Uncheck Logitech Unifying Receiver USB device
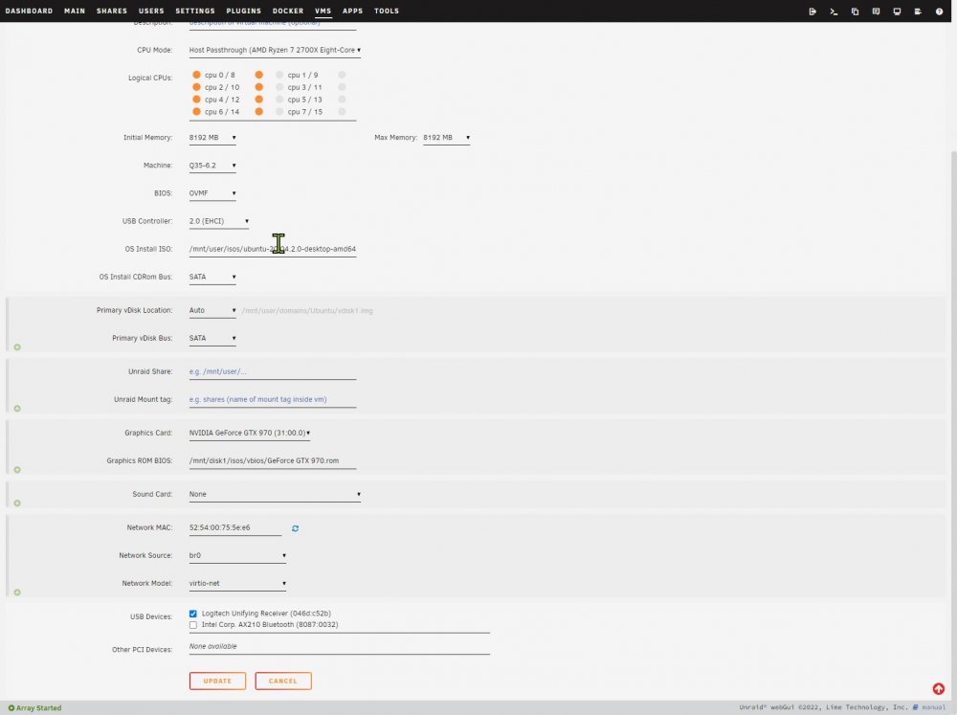This screenshot has height=715, width=957. click(x=193, y=614)
